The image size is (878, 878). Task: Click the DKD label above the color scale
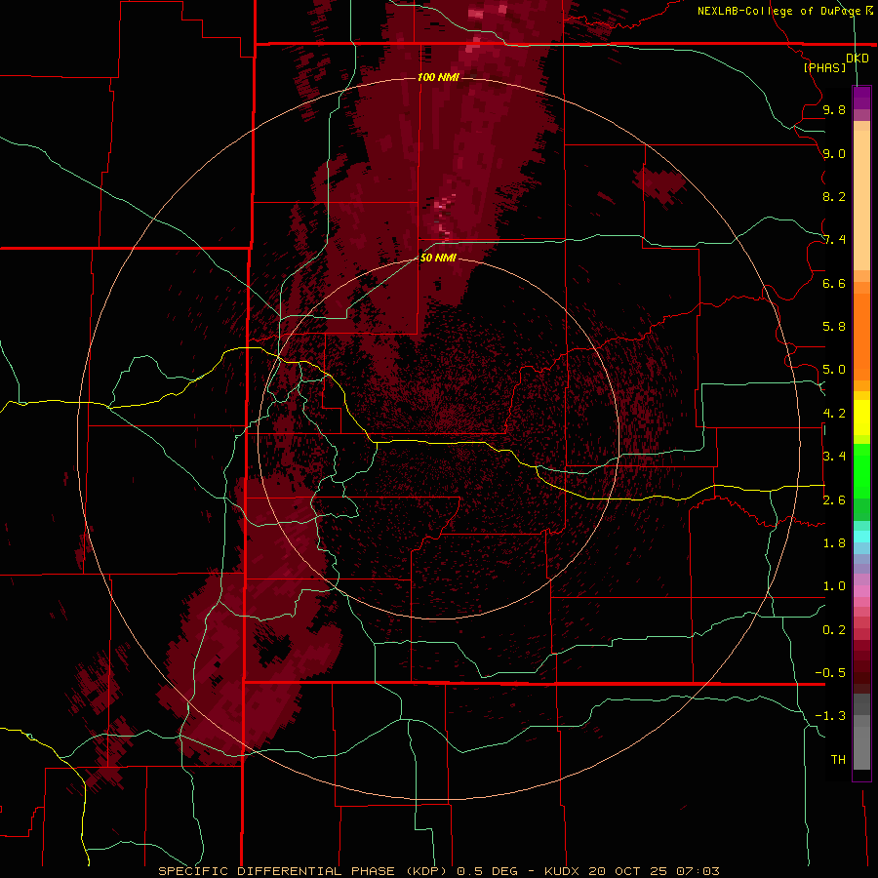pyautogui.click(x=858, y=59)
